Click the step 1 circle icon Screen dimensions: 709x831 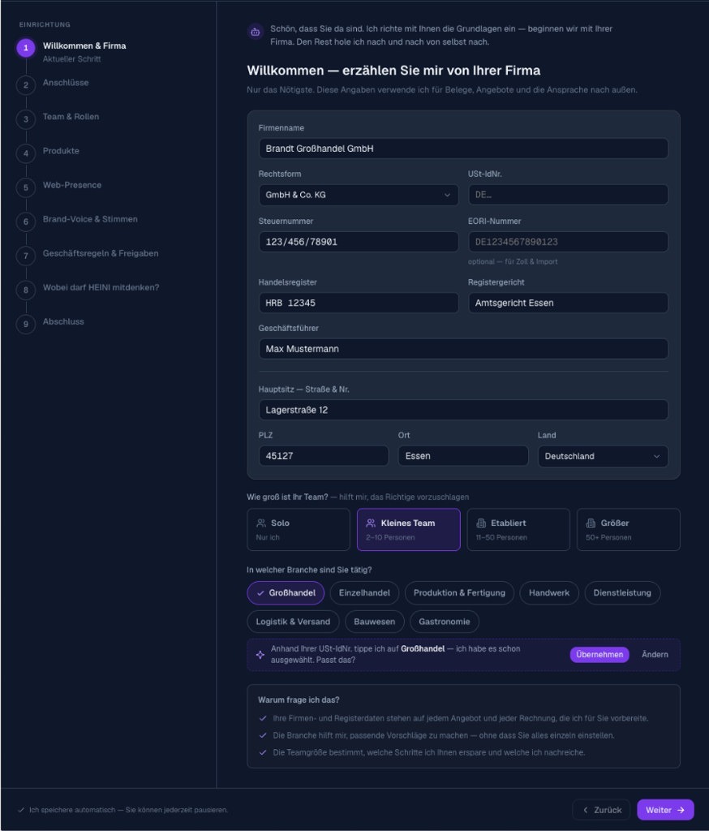[26, 48]
